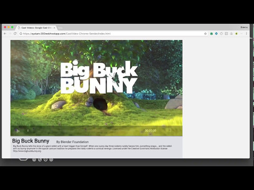Screen dimensions: 254x190
Task: Bookmark this page with the star icon
Action: point(205,34)
